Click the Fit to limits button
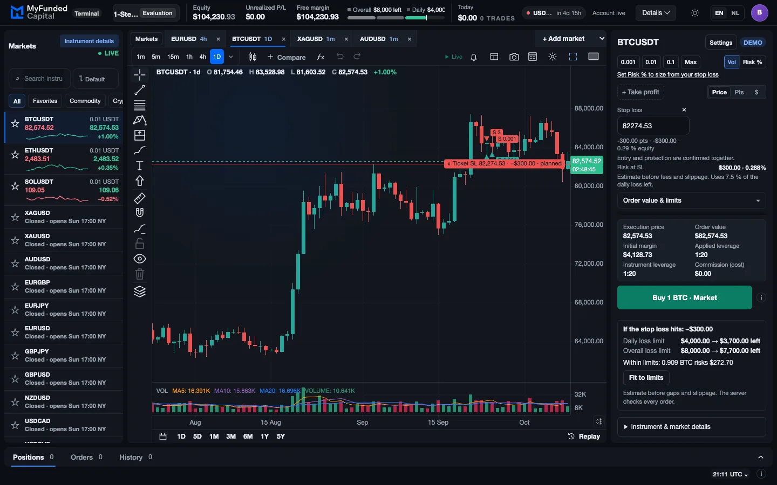The image size is (777, 485). tap(646, 378)
